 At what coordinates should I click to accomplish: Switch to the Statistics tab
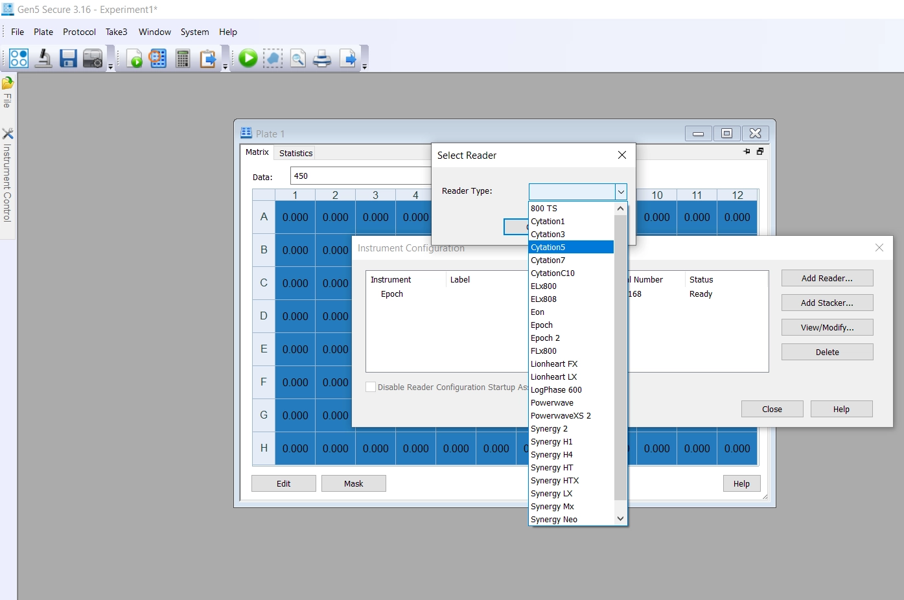tap(296, 153)
